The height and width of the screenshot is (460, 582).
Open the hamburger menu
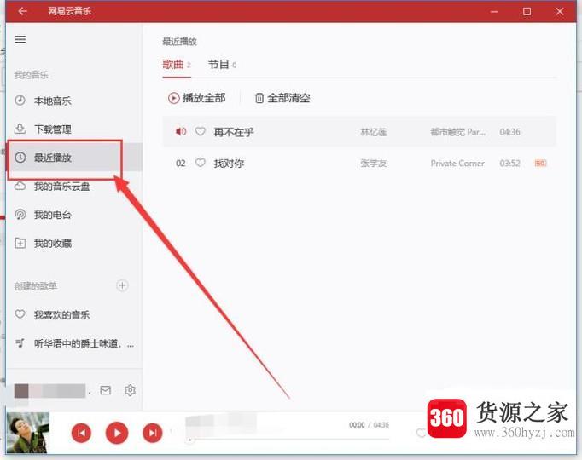[20, 39]
